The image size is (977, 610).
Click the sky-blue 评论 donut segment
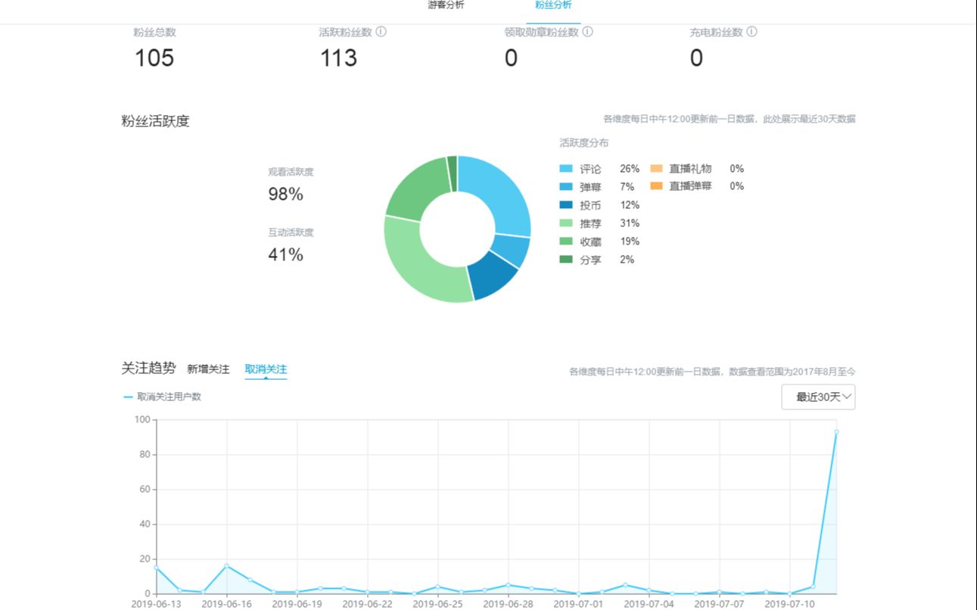tap(501, 192)
